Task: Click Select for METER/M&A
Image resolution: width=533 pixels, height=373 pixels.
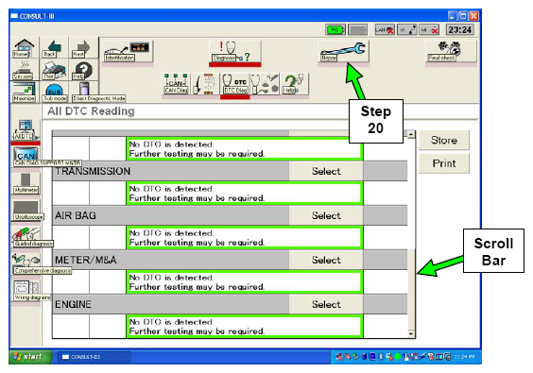Action: tap(326, 261)
